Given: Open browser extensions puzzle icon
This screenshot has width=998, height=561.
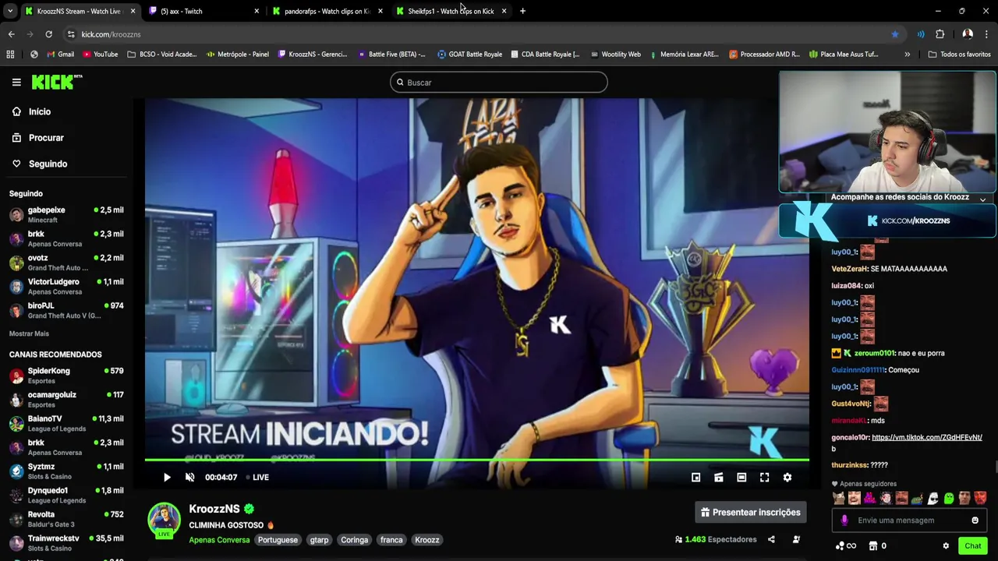Looking at the screenshot, I should tap(940, 34).
